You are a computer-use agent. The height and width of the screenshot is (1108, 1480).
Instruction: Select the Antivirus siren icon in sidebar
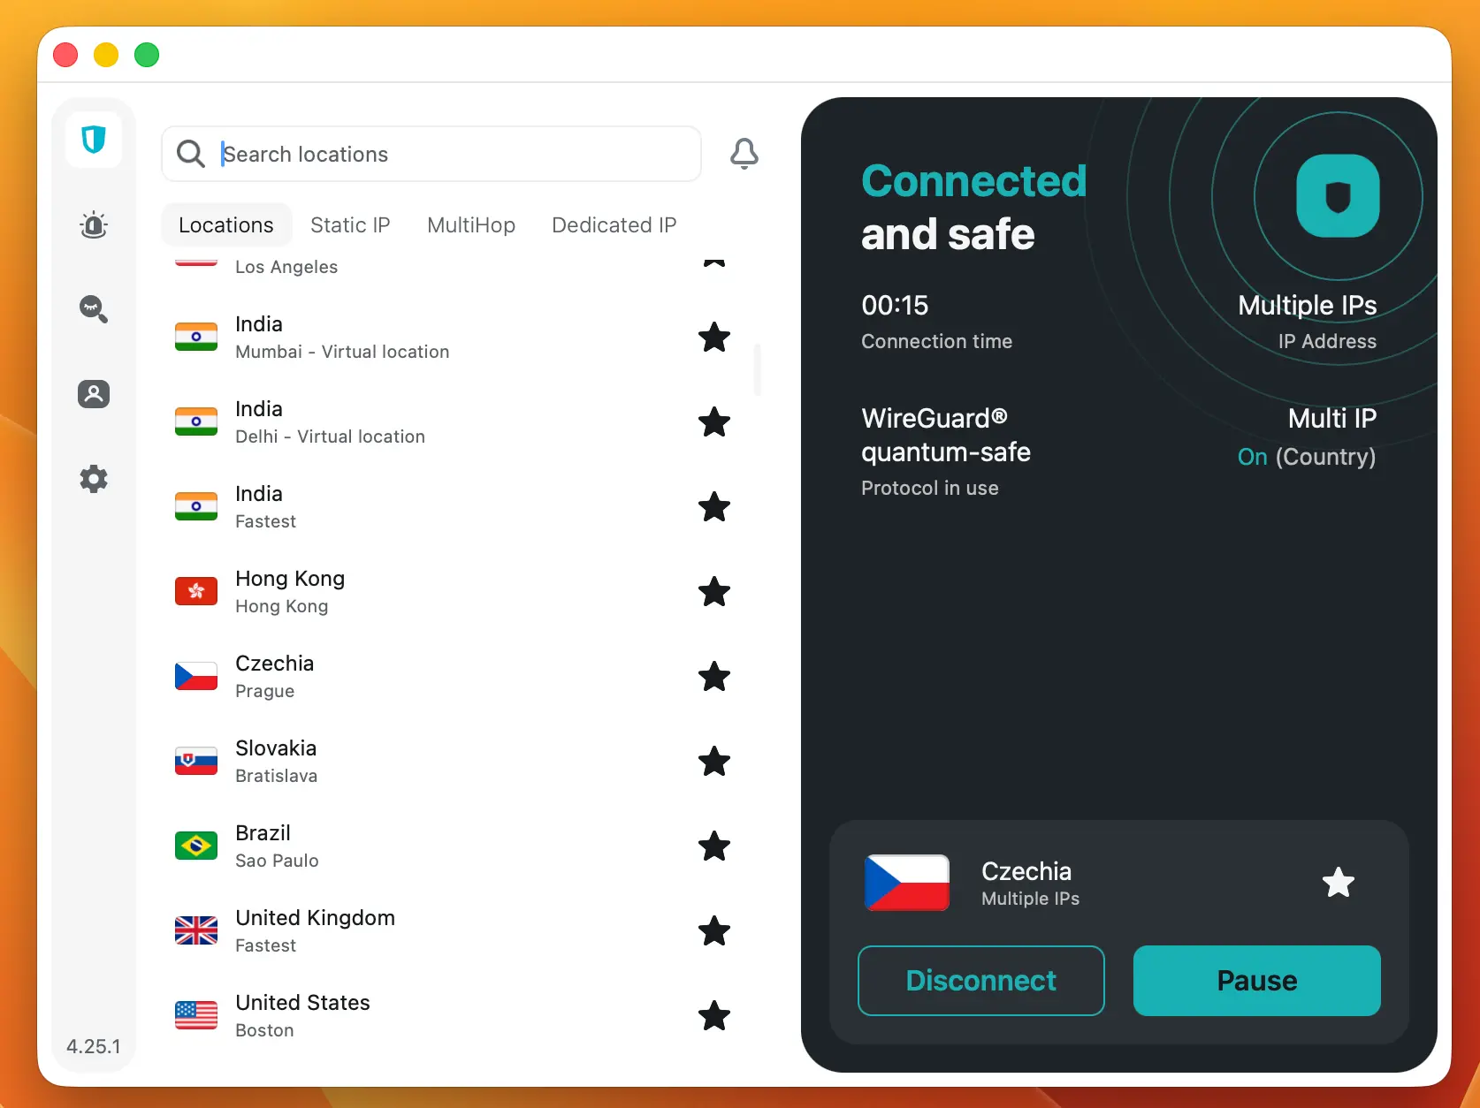(93, 224)
